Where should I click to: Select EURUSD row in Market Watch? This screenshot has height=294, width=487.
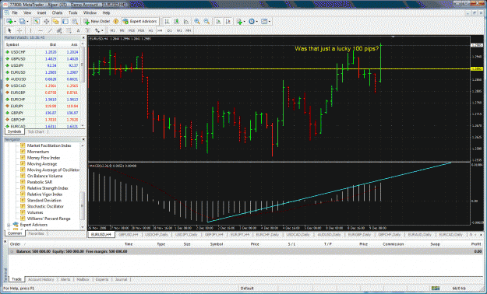pos(42,72)
